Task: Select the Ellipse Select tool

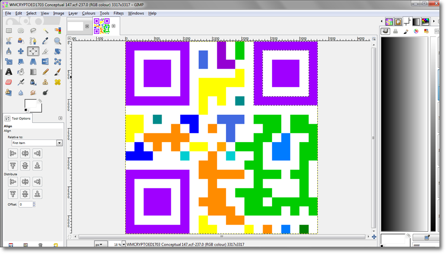Action: pyautogui.click(x=21, y=31)
